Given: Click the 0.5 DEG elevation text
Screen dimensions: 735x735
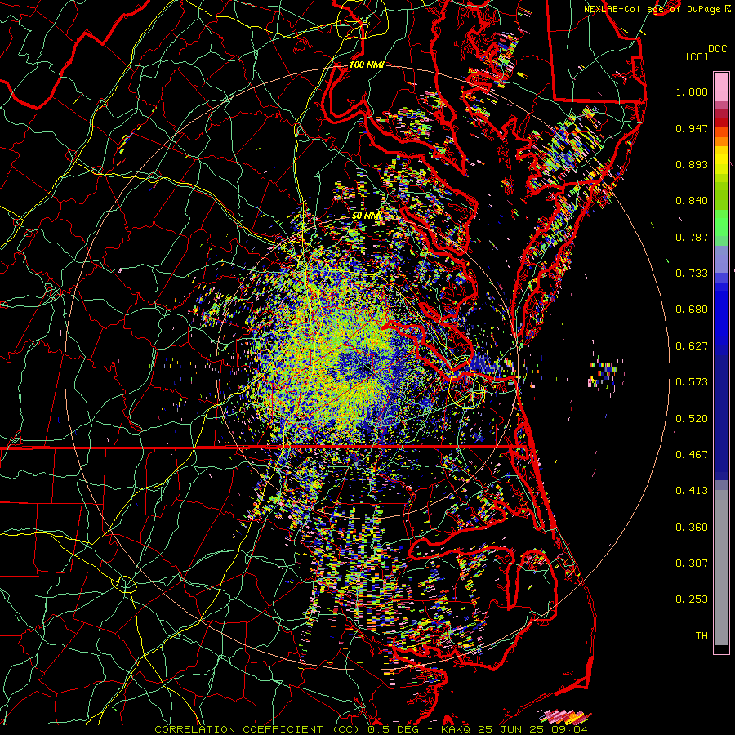Looking at the screenshot, I should coord(394,729).
